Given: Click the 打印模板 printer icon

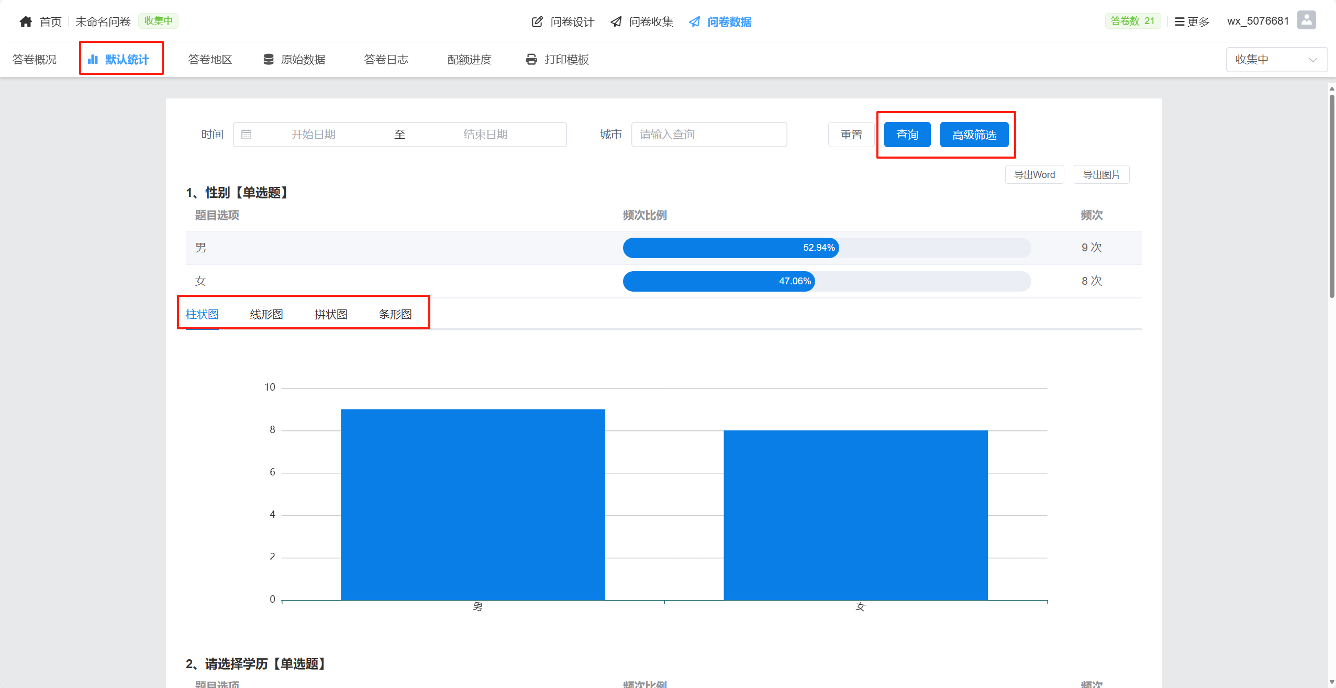Looking at the screenshot, I should click(x=531, y=59).
